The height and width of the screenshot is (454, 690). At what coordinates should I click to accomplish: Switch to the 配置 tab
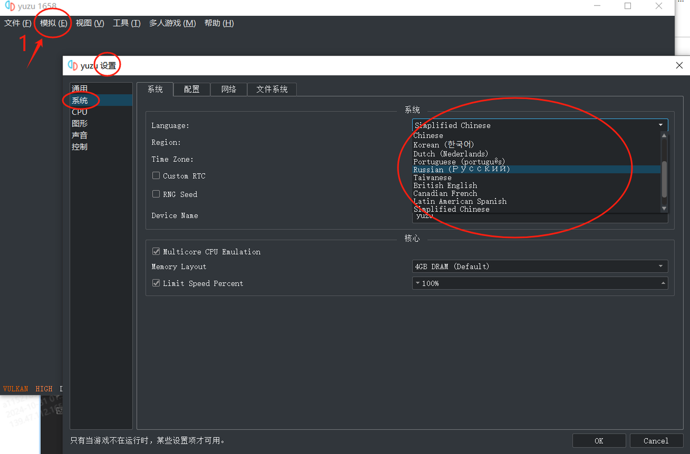click(192, 89)
